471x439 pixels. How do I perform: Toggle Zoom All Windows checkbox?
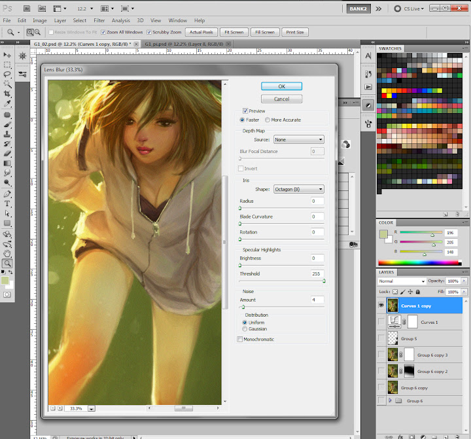[103, 32]
